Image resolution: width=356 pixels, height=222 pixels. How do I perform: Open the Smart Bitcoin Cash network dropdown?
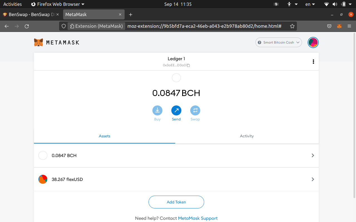click(279, 42)
